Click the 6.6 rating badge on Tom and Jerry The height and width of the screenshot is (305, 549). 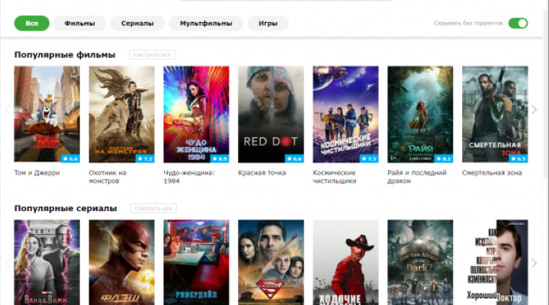(70, 159)
